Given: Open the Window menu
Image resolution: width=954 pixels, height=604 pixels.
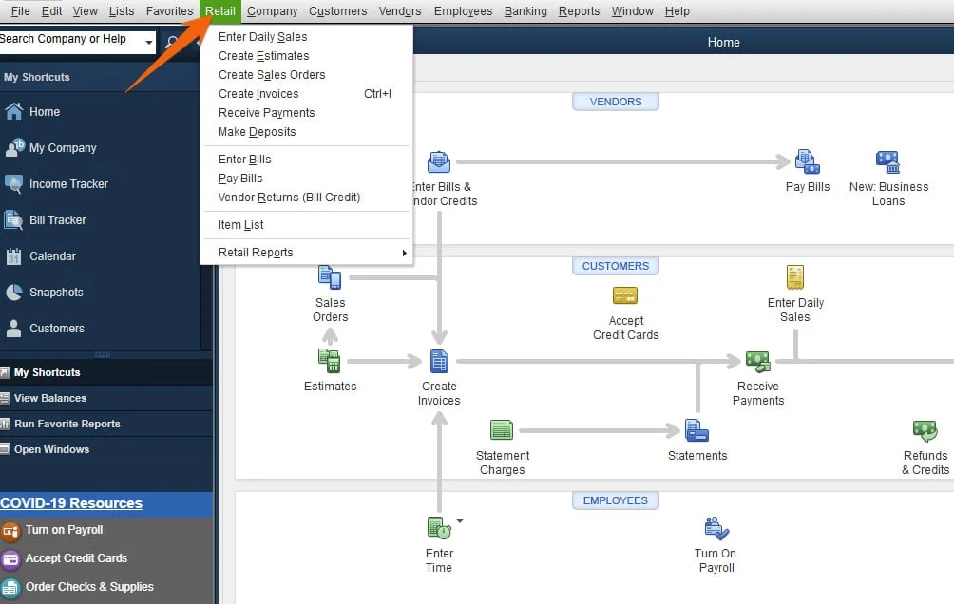Looking at the screenshot, I should pyautogui.click(x=632, y=11).
